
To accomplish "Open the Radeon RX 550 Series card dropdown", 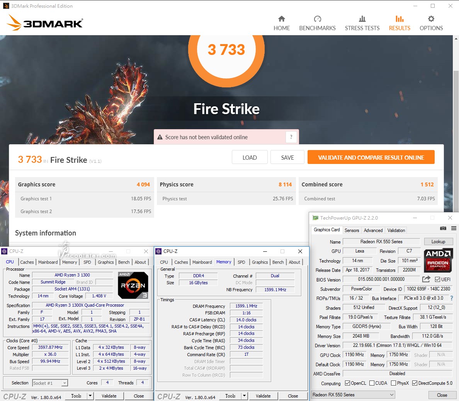I will click(353, 395).
